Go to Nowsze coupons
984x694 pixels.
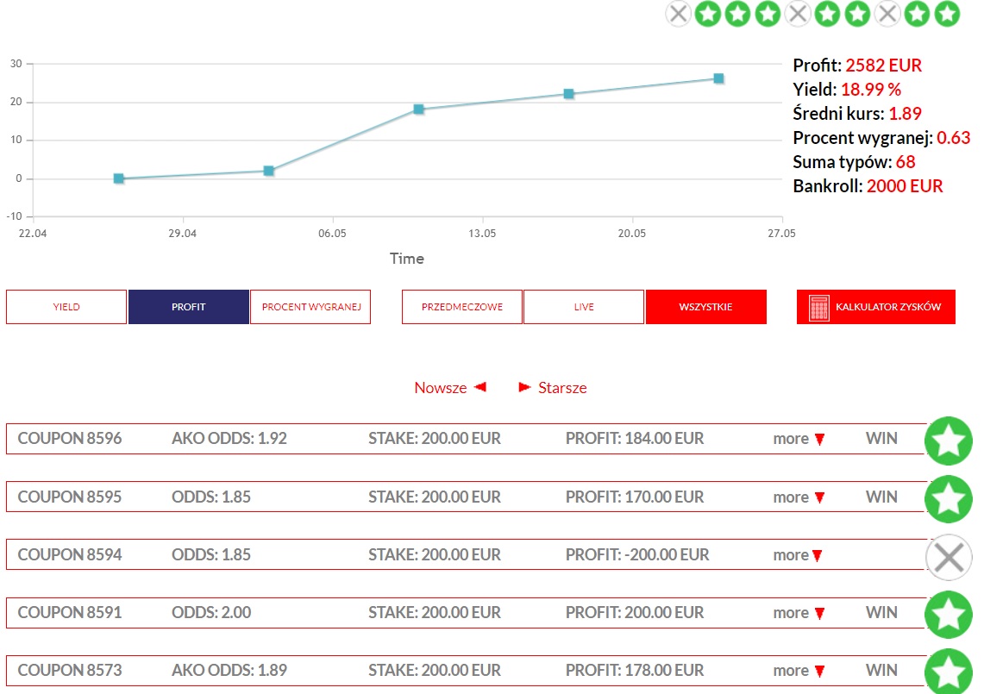click(450, 388)
